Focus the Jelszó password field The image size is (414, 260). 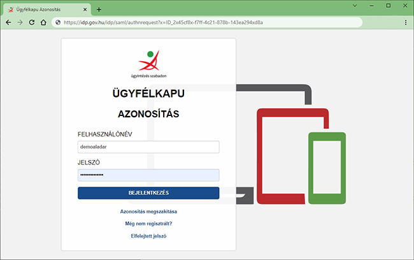[x=148, y=175]
